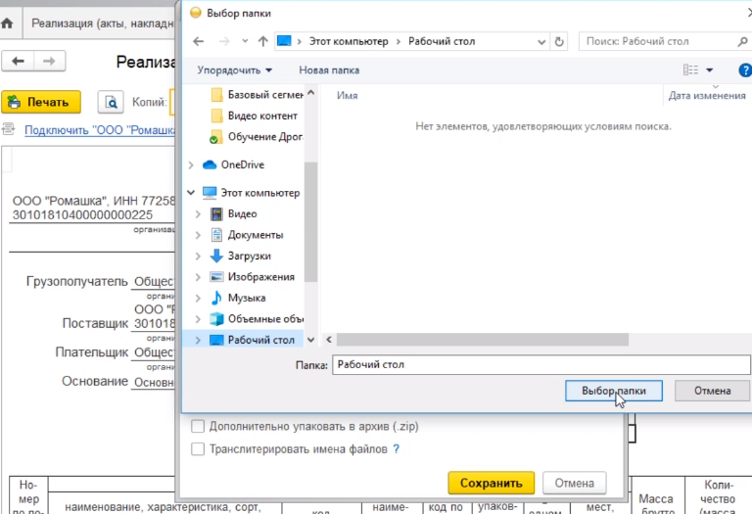Select Документы in the folder tree
This screenshot has width=752, height=514.
pyautogui.click(x=255, y=235)
